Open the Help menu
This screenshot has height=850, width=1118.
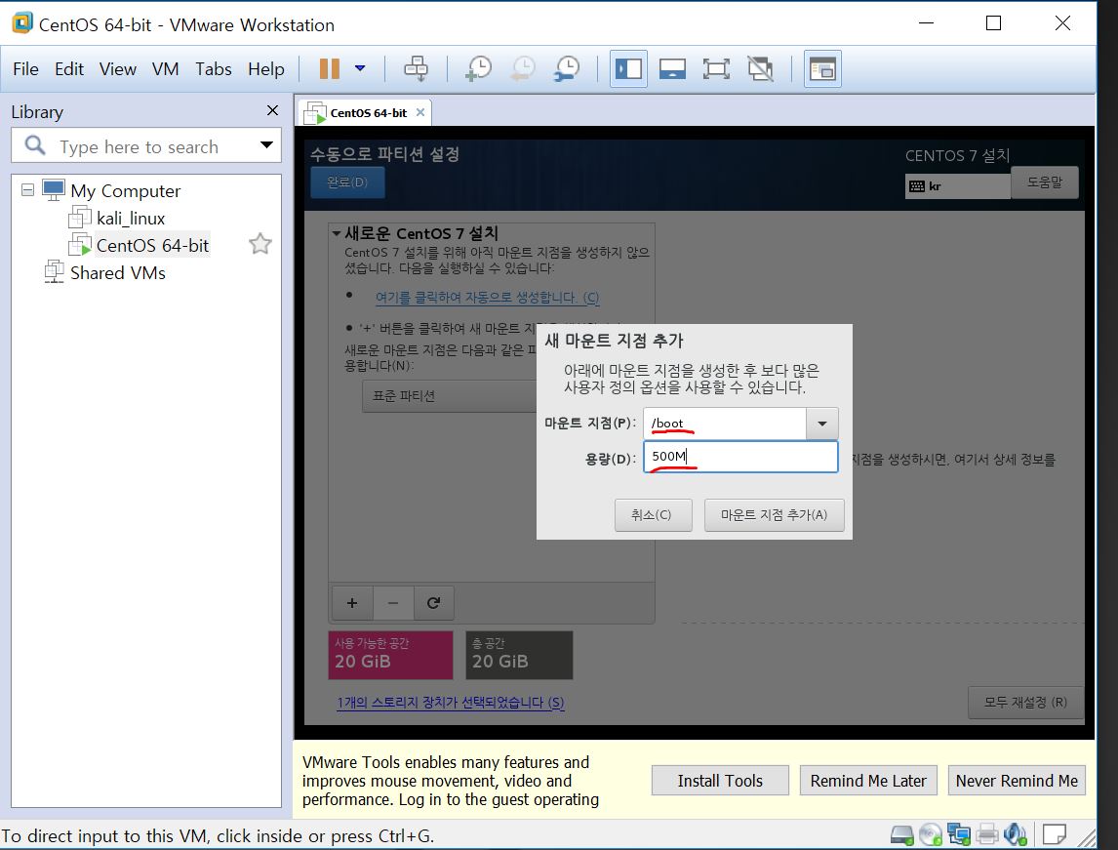pos(266,68)
